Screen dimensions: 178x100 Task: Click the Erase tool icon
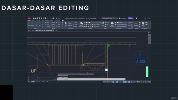pos(63,23)
